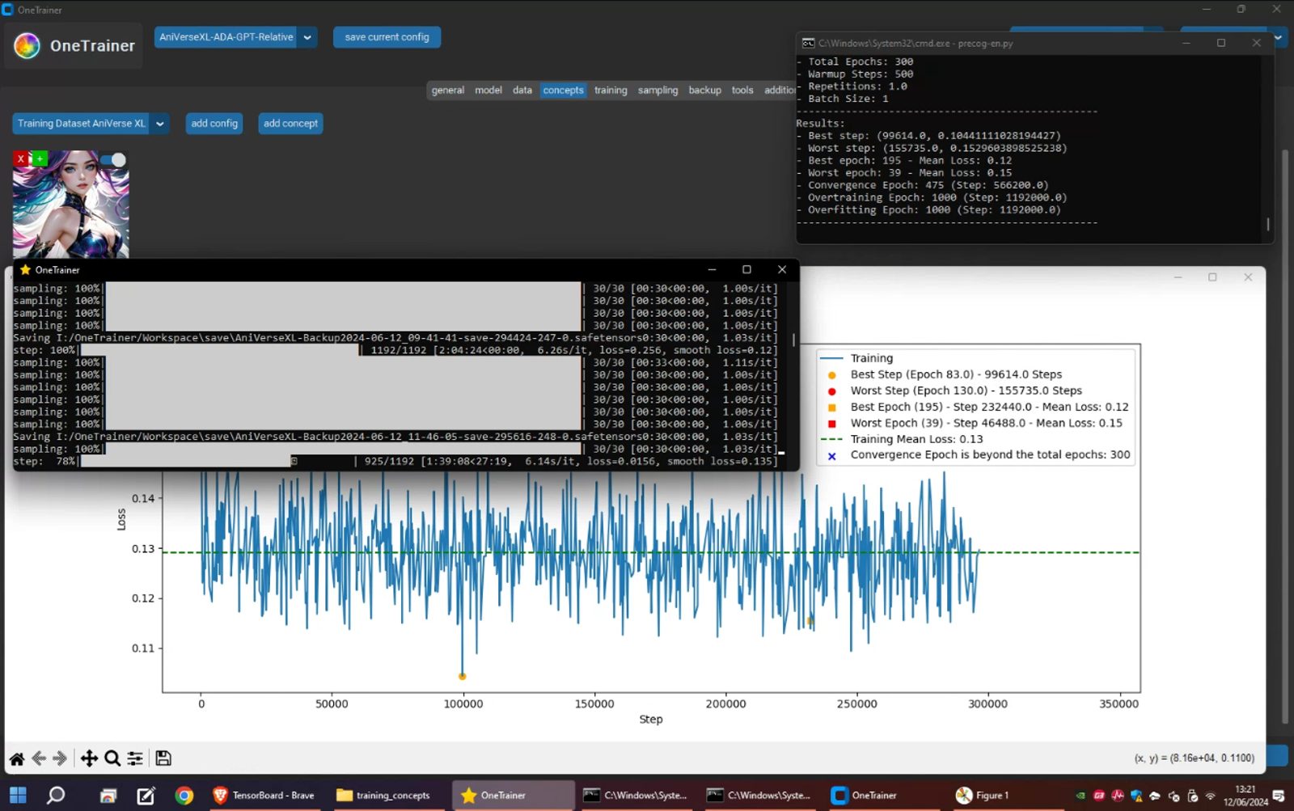This screenshot has width=1294, height=811.
Task: Switch to the model tab
Action: [488, 91]
